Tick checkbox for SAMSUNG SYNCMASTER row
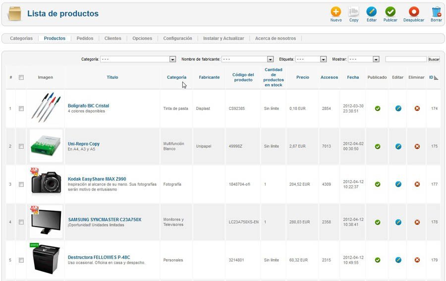Image resolution: width=446 pixels, height=281 pixels. (21, 222)
